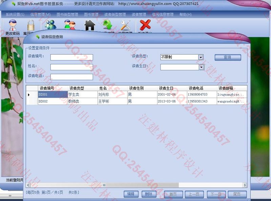Click the green arrow toolbar icon
This screenshot has height=201, width=271.
[107, 24]
